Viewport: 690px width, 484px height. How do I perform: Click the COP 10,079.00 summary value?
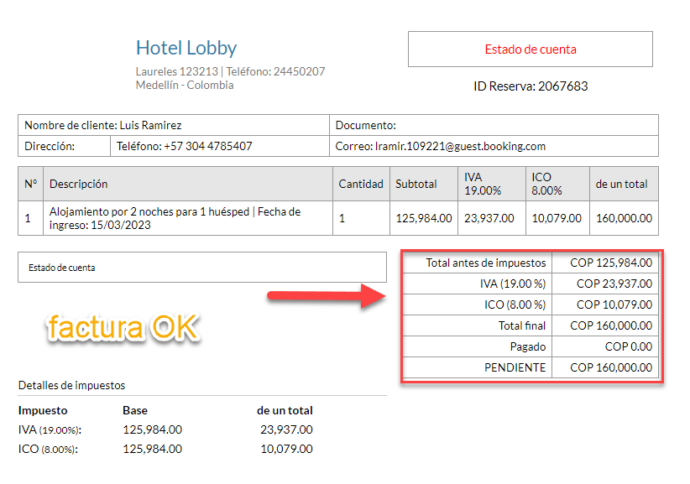[x=614, y=304]
